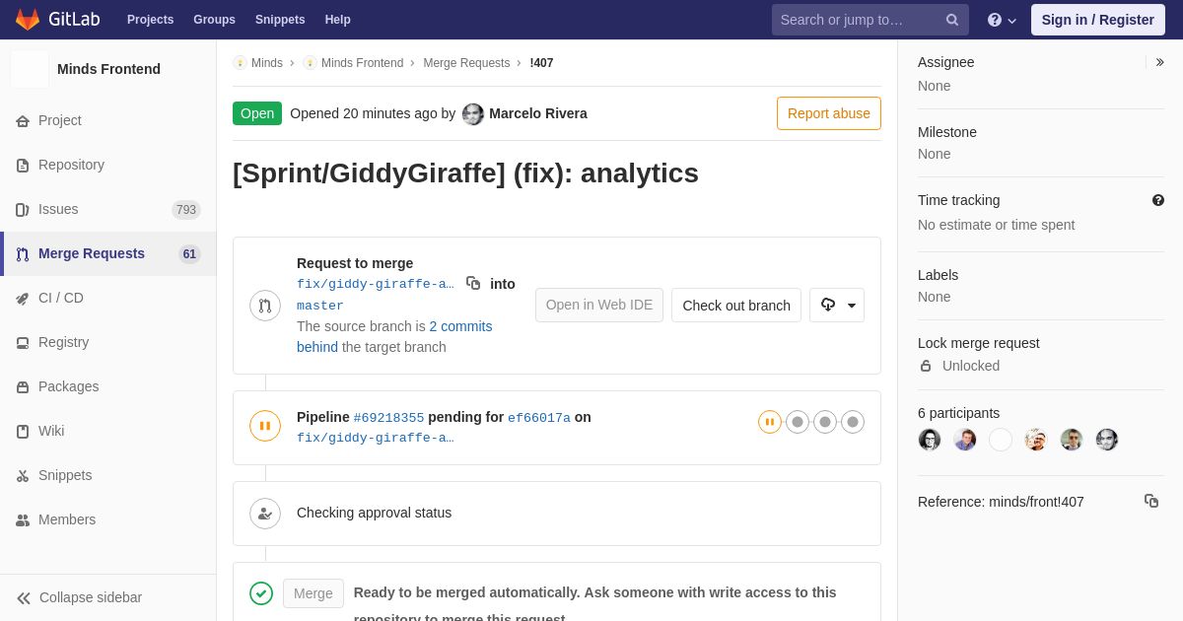
Task: Open Snippets in the sidebar
Action: coord(108,475)
